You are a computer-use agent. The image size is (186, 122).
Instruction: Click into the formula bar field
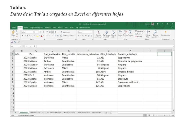coord(105,46)
